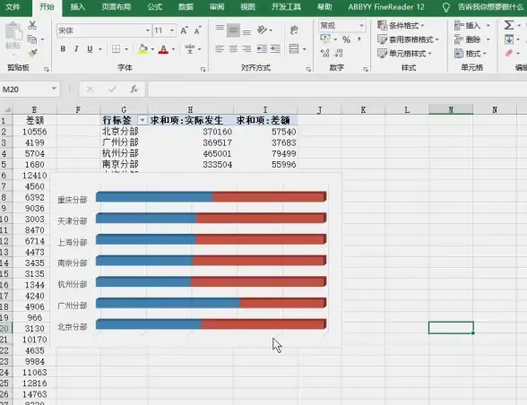Click the Insert Function fx button
This screenshot has height=405, width=527.
tap(134, 90)
